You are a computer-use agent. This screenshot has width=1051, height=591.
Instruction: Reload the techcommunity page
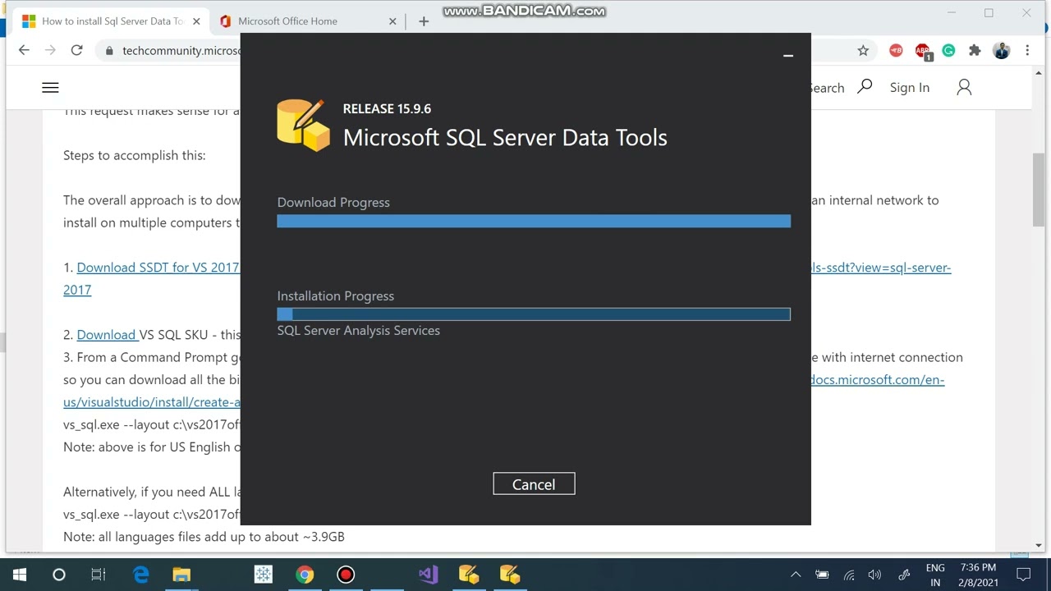[76, 50]
